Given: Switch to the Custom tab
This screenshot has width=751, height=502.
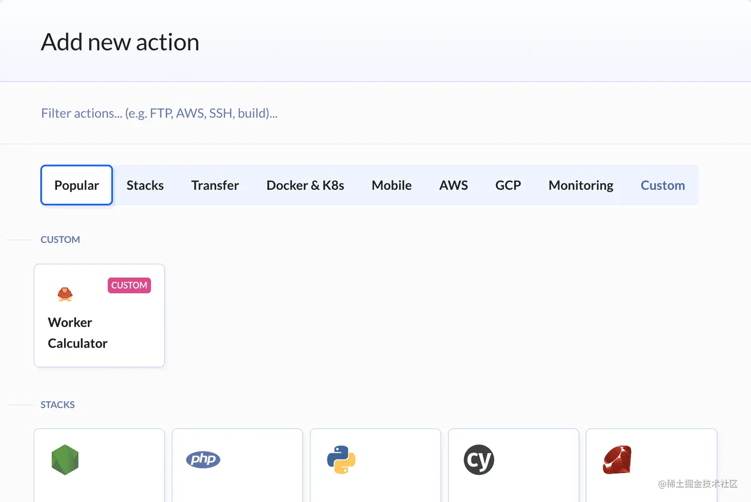Looking at the screenshot, I should pyautogui.click(x=663, y=185).
